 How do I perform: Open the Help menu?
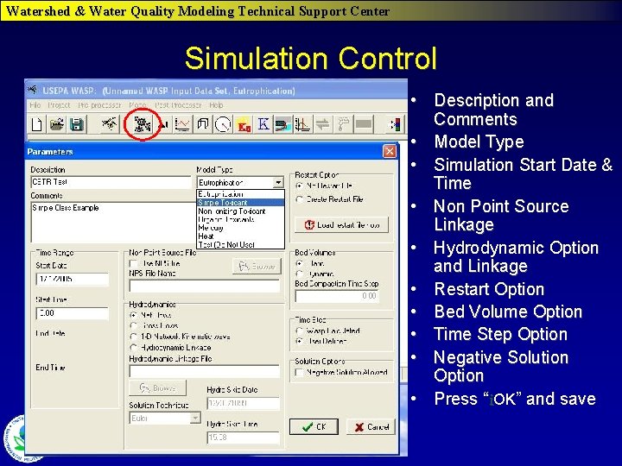pyautogui.click(x=216, y=105)
